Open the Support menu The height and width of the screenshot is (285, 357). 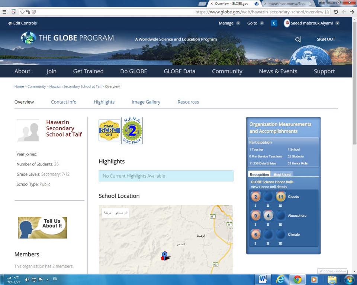point(324,71)
